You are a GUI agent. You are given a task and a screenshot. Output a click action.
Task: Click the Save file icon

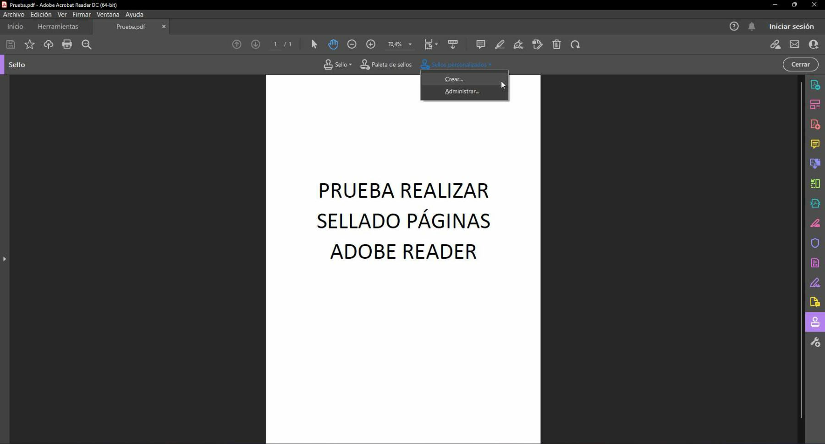[11, 44]
